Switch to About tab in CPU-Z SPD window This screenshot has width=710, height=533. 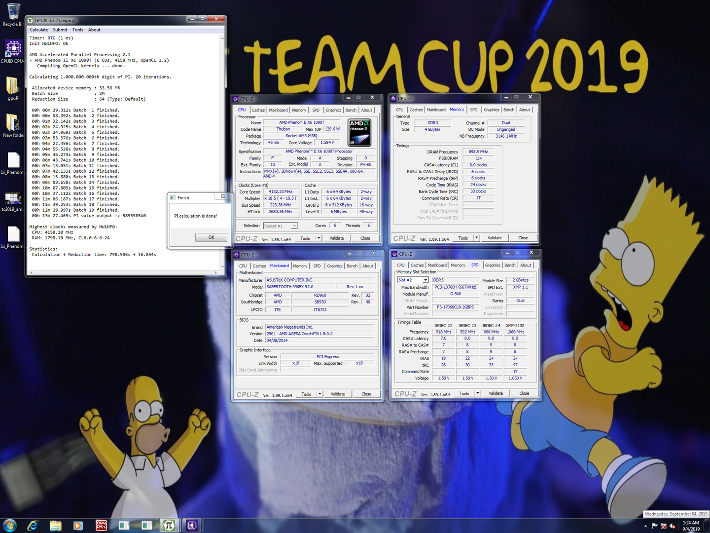coord(526,265)
